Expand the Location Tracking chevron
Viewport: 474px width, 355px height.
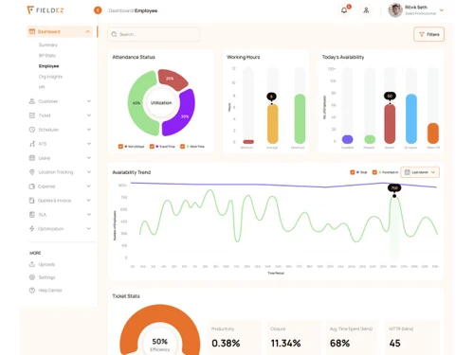(89, 172)
